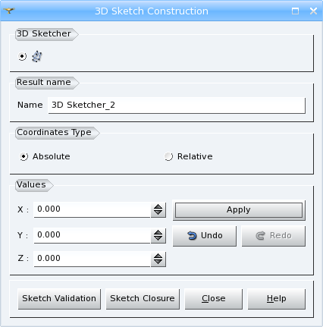
Task: Click the Sketch Validation button
Action: [59, 299]
